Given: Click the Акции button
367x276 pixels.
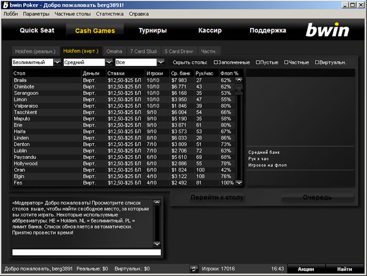Looking at the screenshot, I should click(306, 269).
